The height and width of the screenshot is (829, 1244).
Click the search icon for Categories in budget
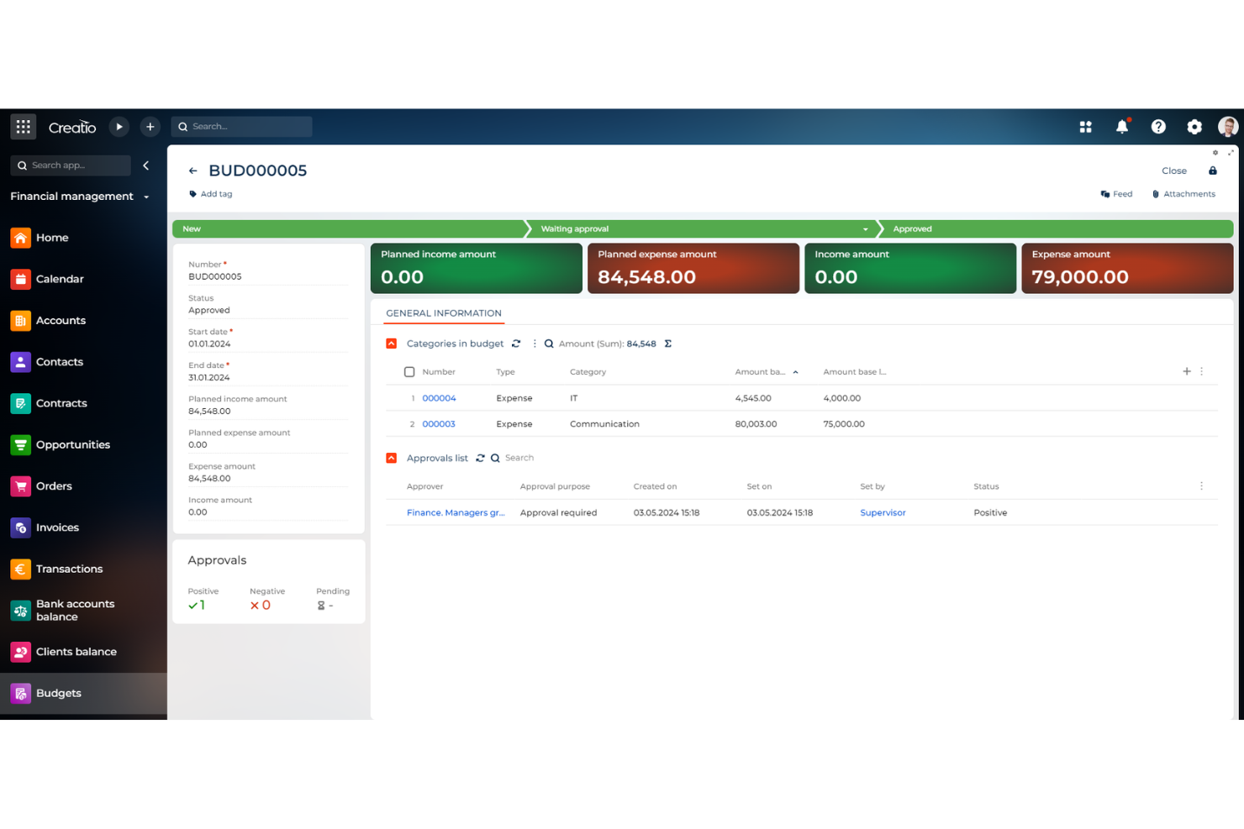(x=549, y=344)
